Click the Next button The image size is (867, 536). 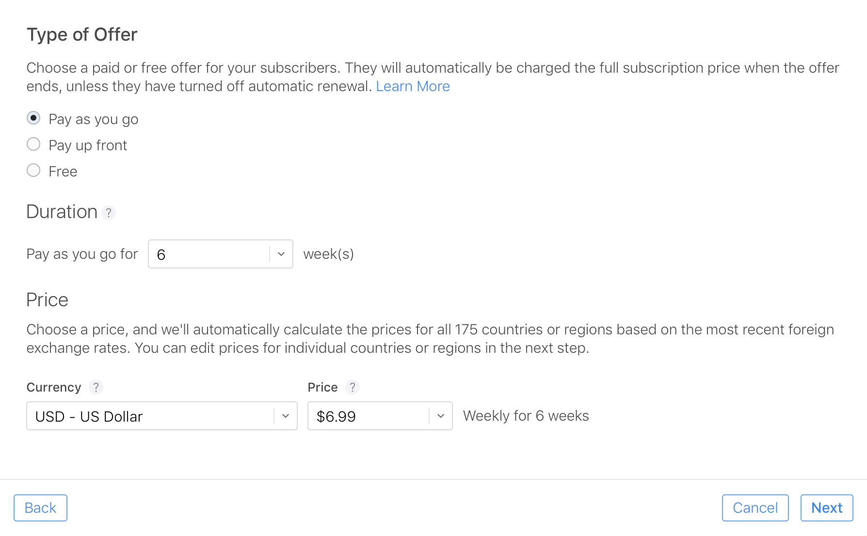point(827,508)
